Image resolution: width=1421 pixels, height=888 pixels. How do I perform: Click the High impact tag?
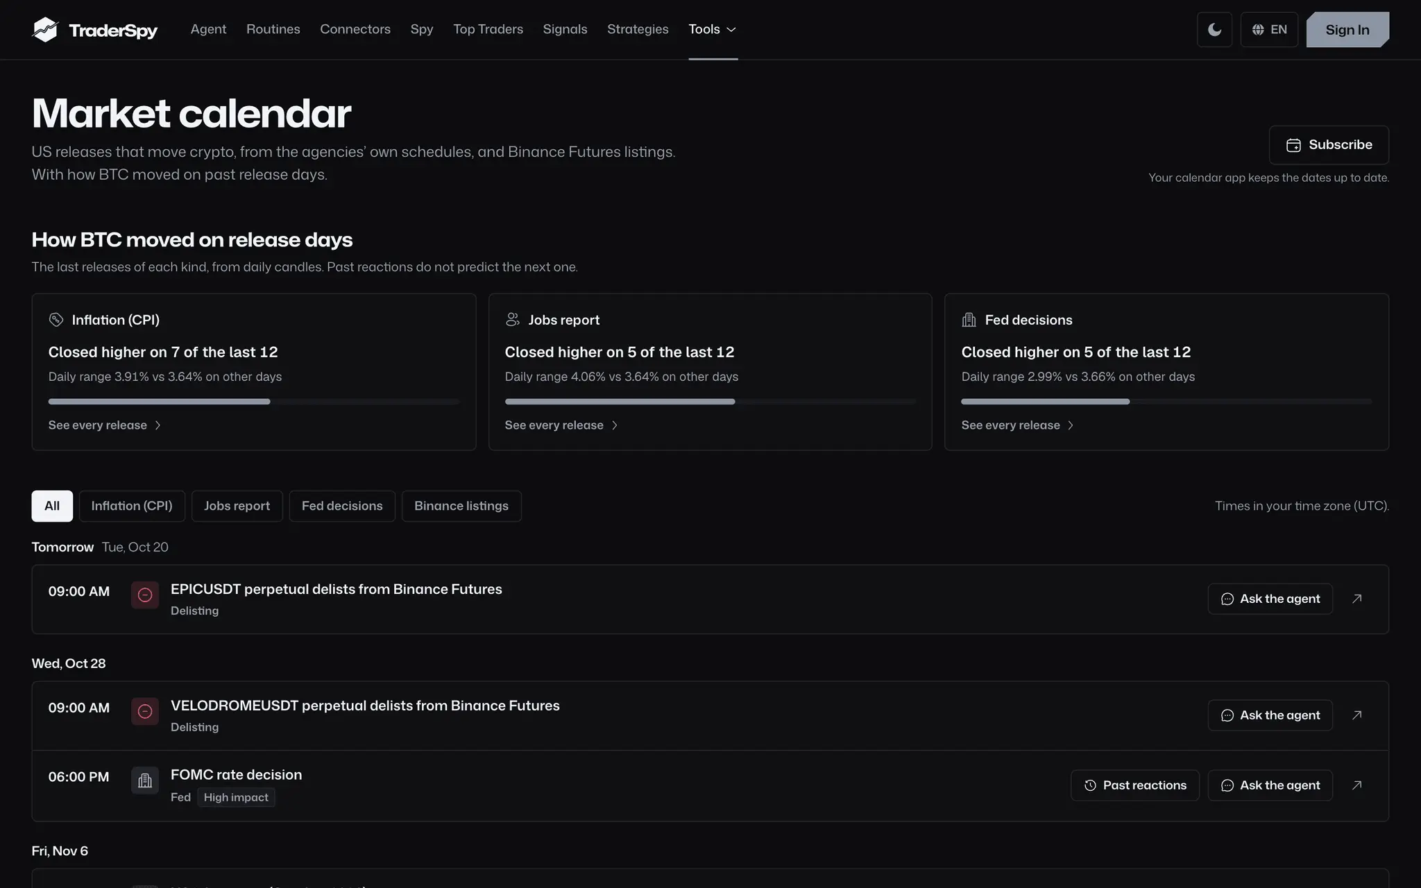click(x=236, y=797)
